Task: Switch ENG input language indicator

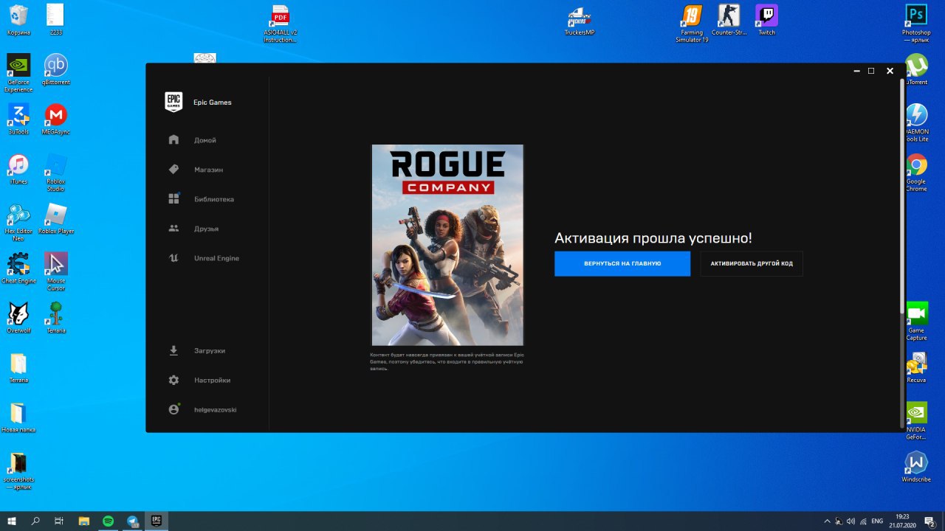Action: click(x=877, y=521)
